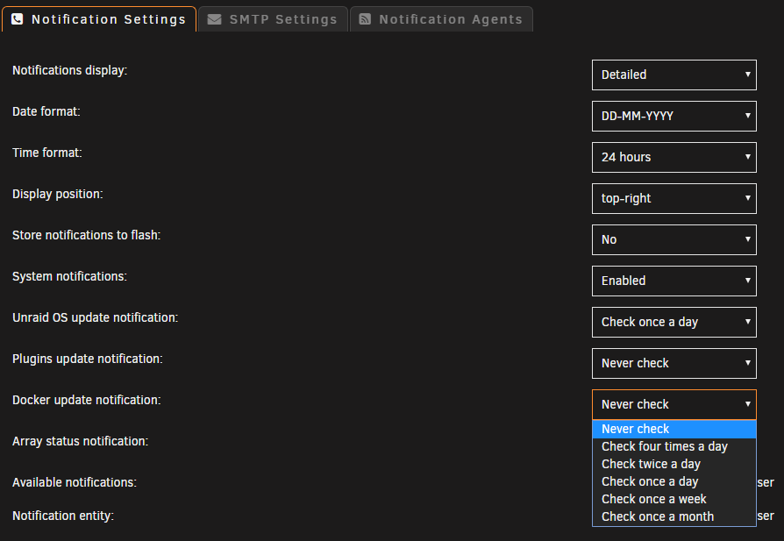Click the envelope icon on SMTP Settings tab
Viewport: 784px width, 541px height.
click(x=215, y=19)
